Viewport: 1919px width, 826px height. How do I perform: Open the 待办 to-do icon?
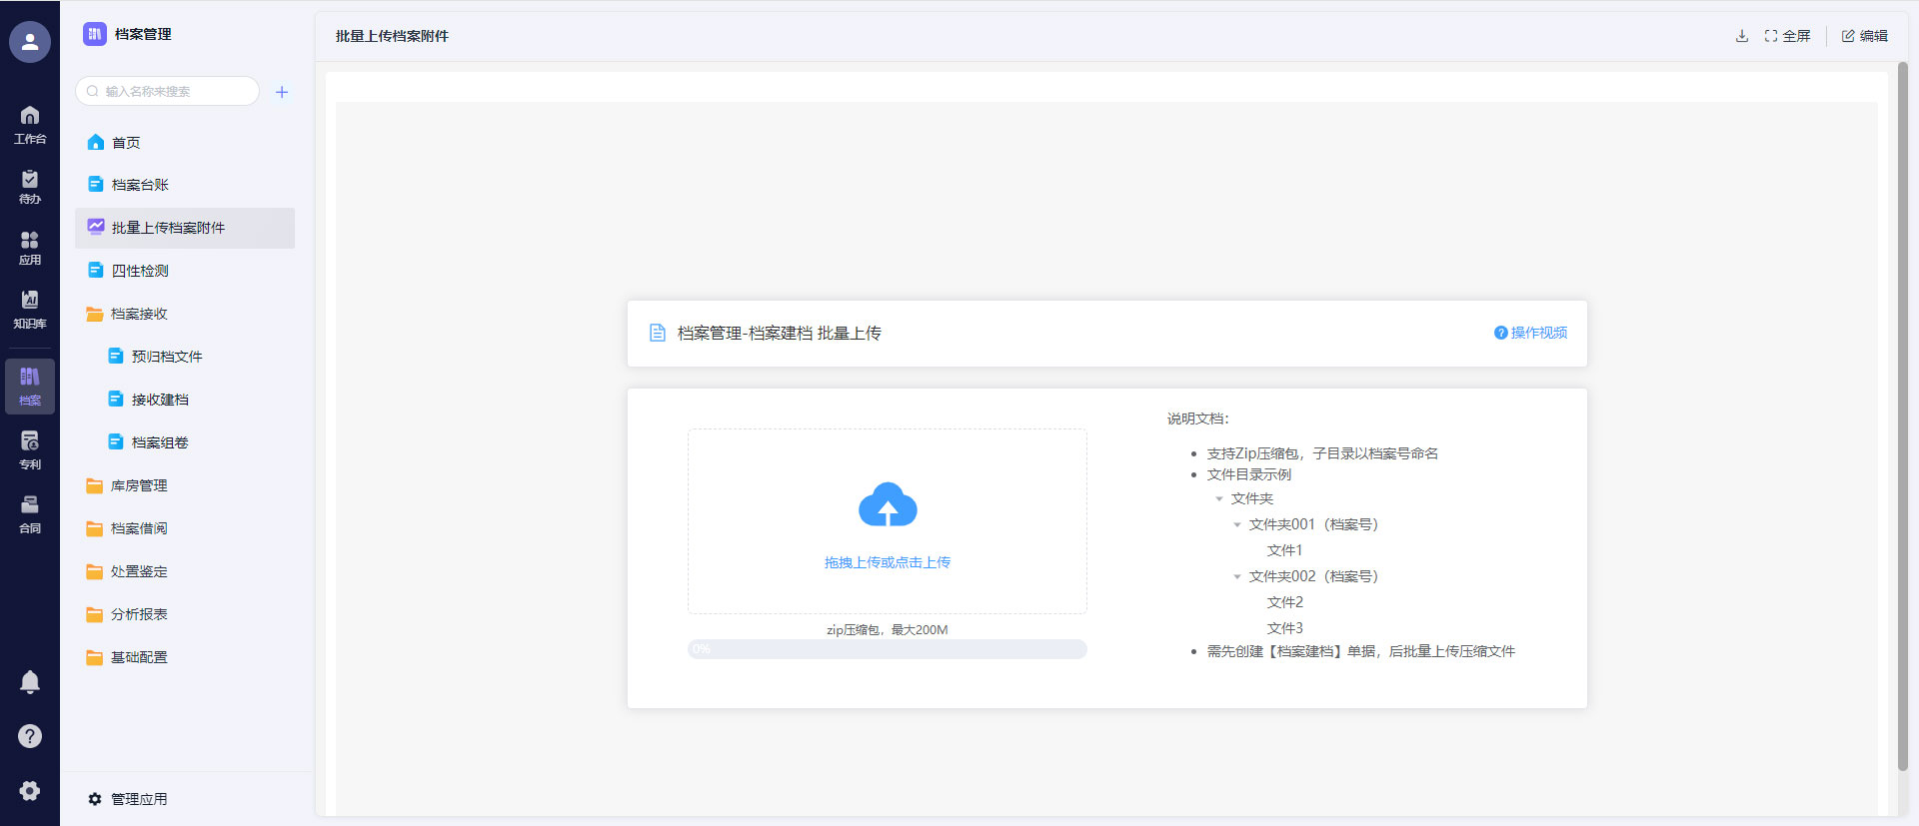(x=30, y=186)
